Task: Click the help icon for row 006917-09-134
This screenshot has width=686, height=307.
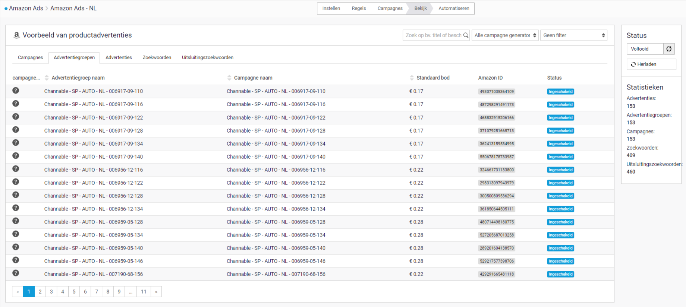Action: [x=16, y=143]
